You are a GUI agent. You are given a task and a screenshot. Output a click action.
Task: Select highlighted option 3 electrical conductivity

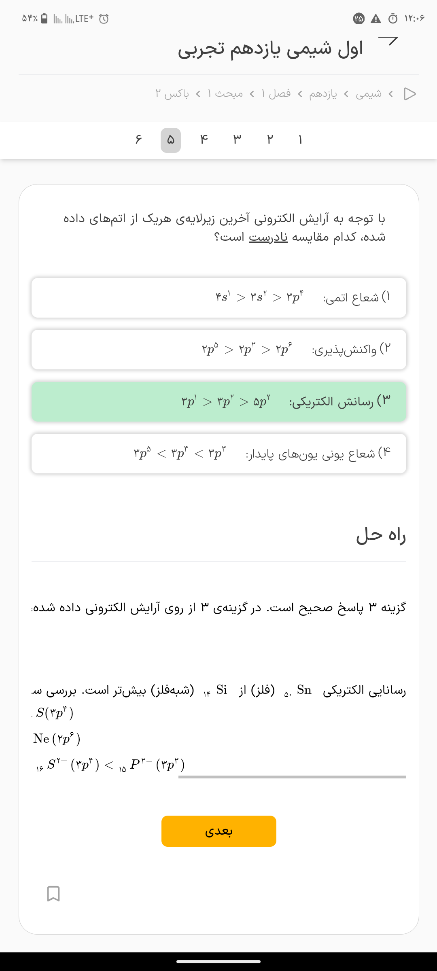point(219,401)
